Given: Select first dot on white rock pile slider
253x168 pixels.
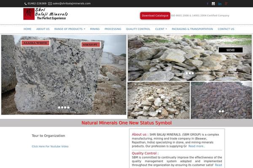Looking at the screenshot, I should click(157, 111).
